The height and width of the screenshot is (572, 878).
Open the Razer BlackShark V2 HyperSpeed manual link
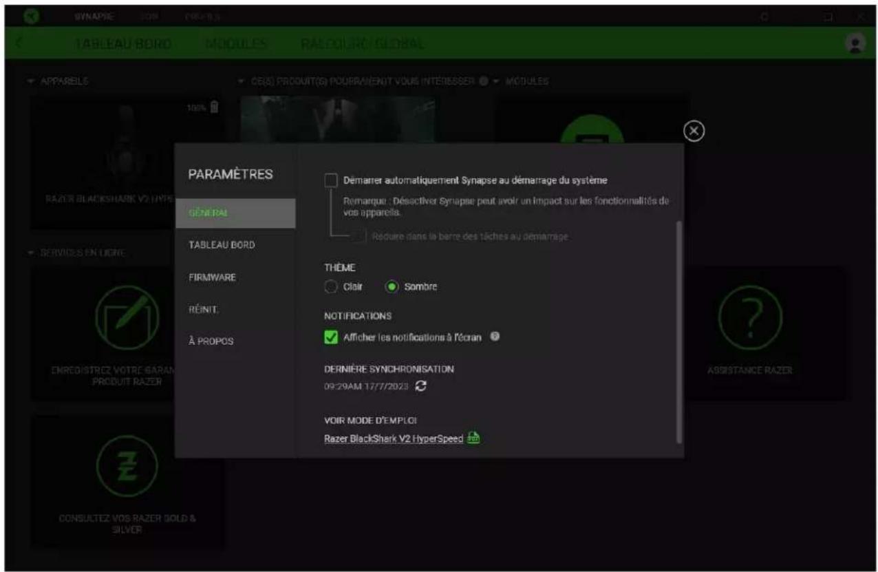coord(394,438)
